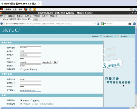The height and width of the screenshot is (109, 137).
Task: Select 繁体中文 interface language radio button
Action: click(119, 36)
